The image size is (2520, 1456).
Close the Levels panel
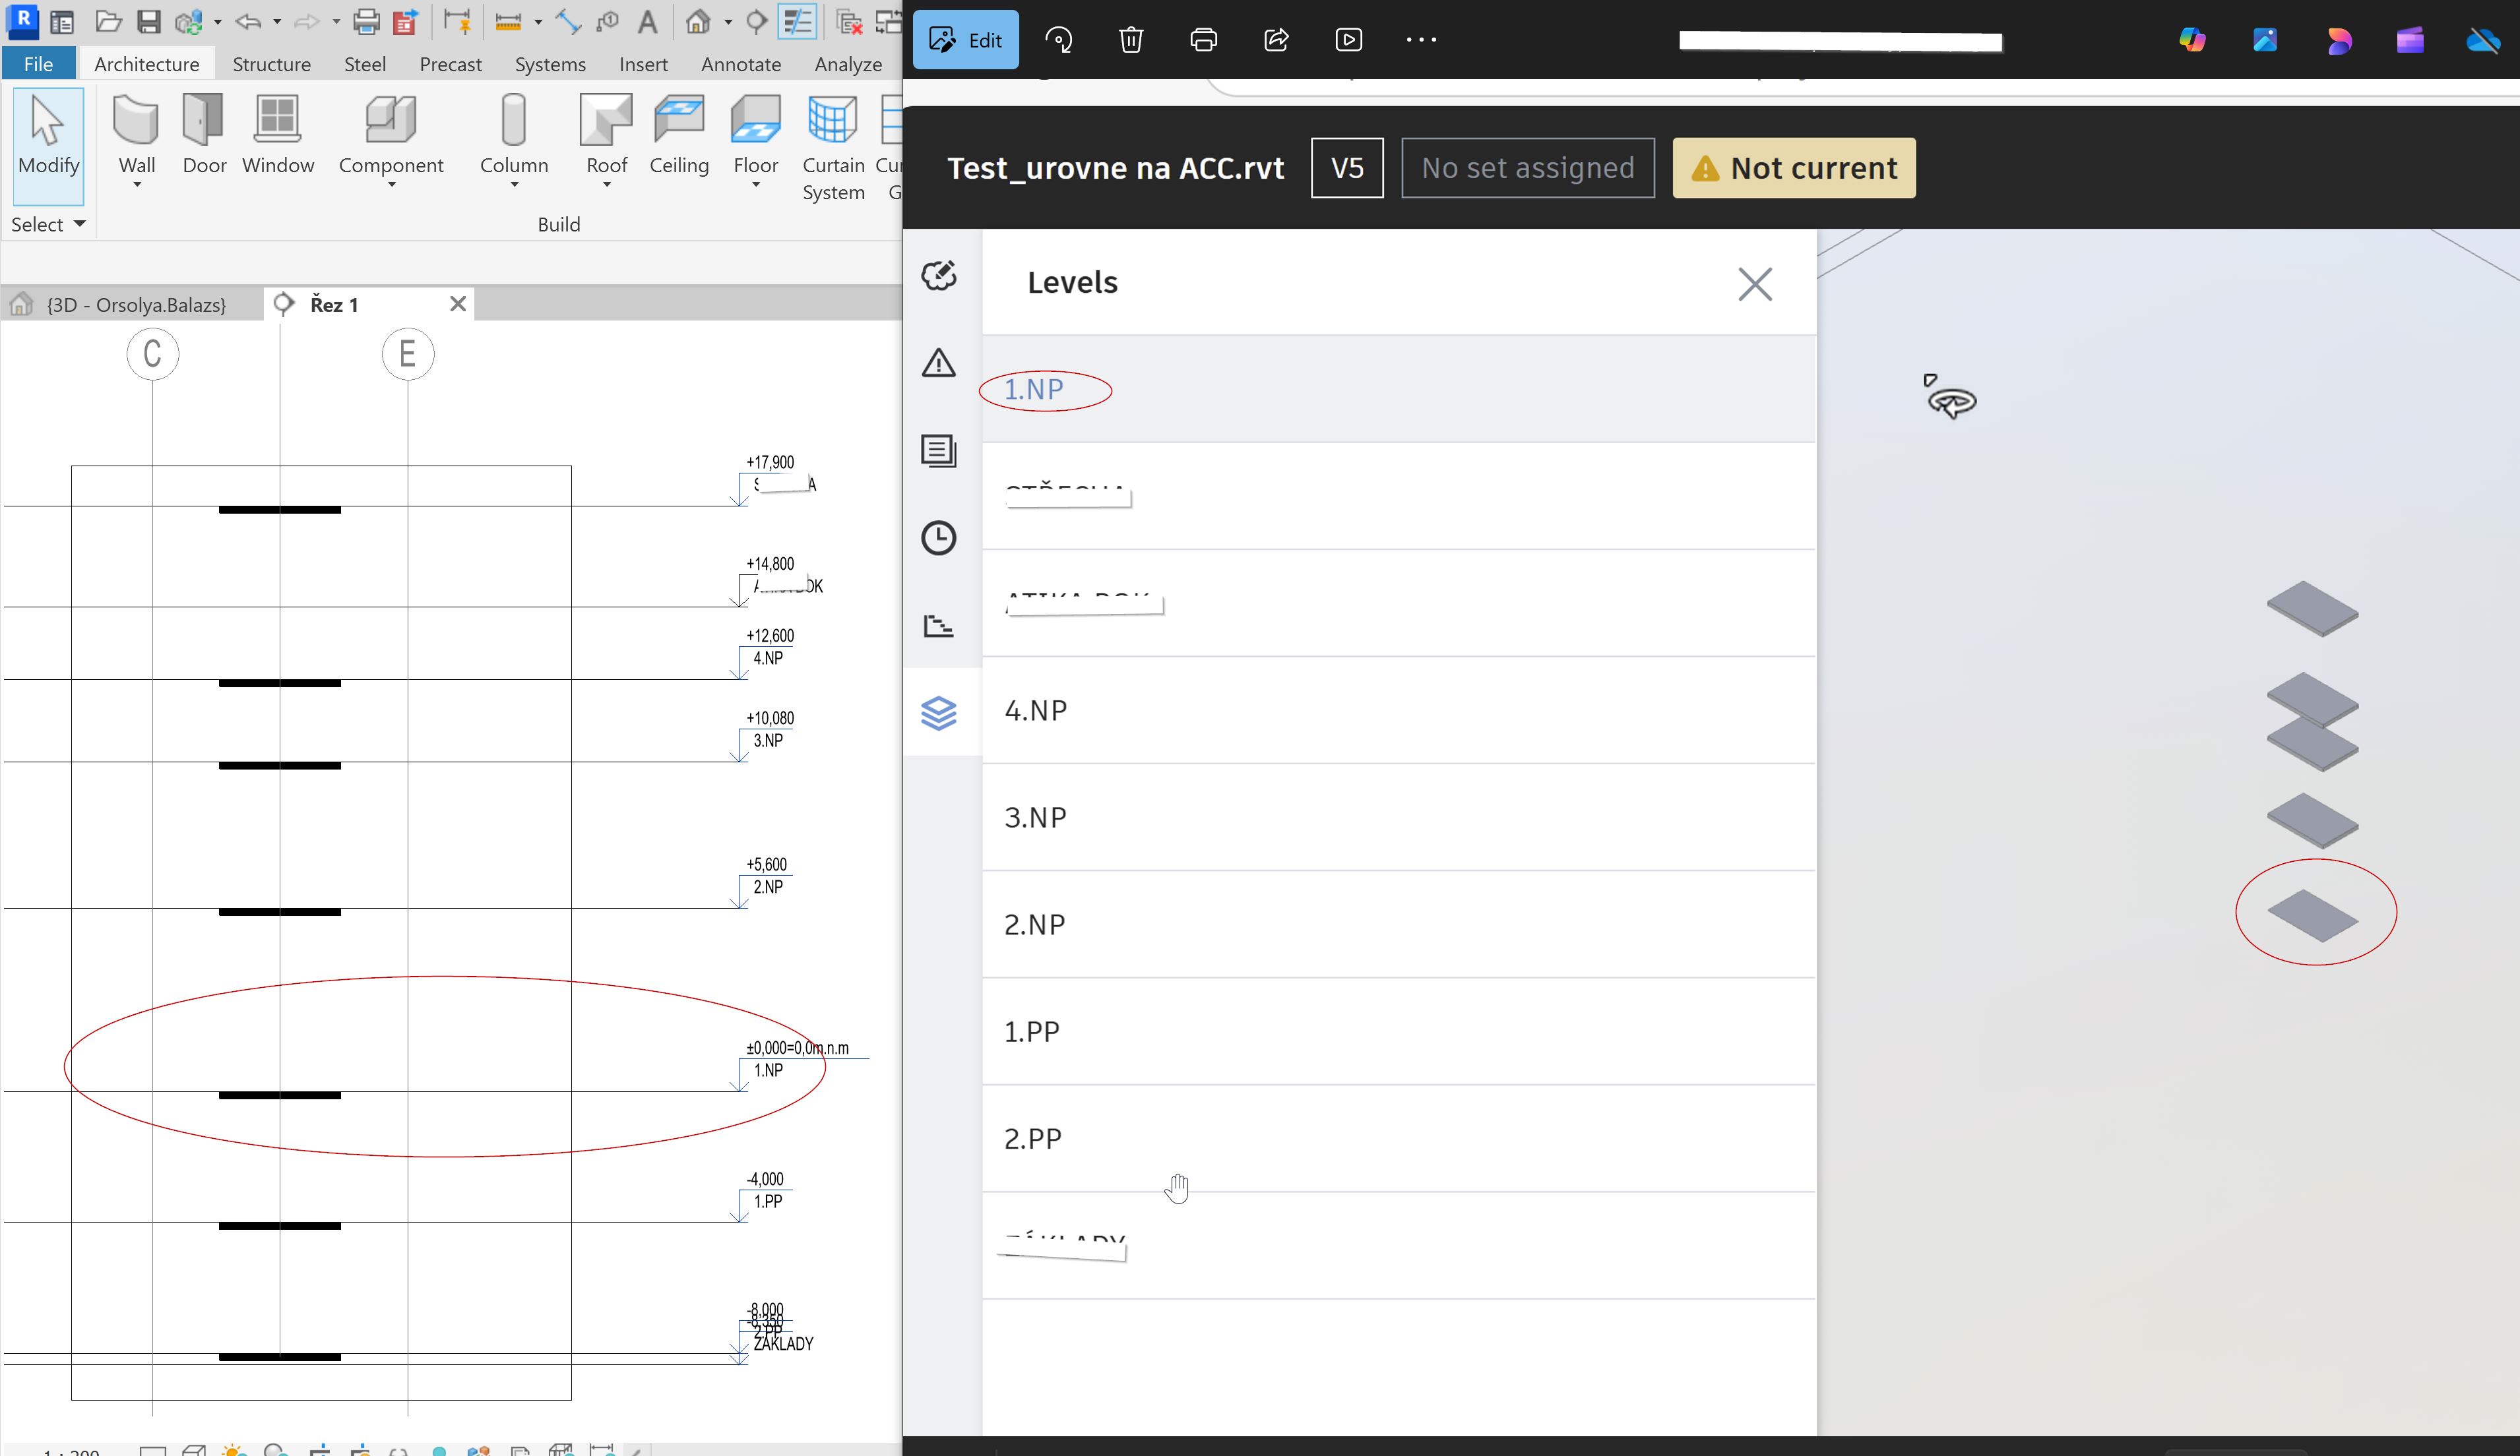pos(1754,284)
